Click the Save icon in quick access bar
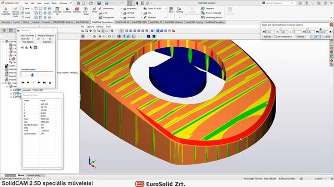The image size is (334, 187). (x=99, y=3)
